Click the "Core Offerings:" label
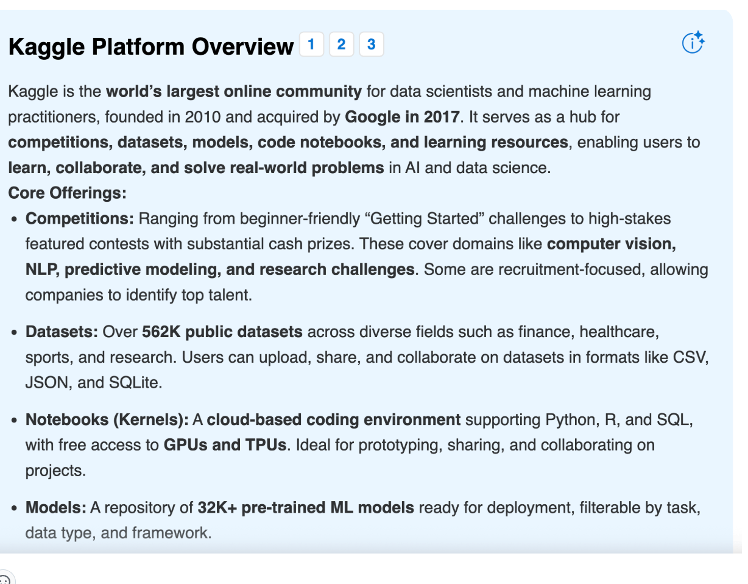The width and height of the screenshot is (748, 584). pyautogui.click(x=68, y=193)
